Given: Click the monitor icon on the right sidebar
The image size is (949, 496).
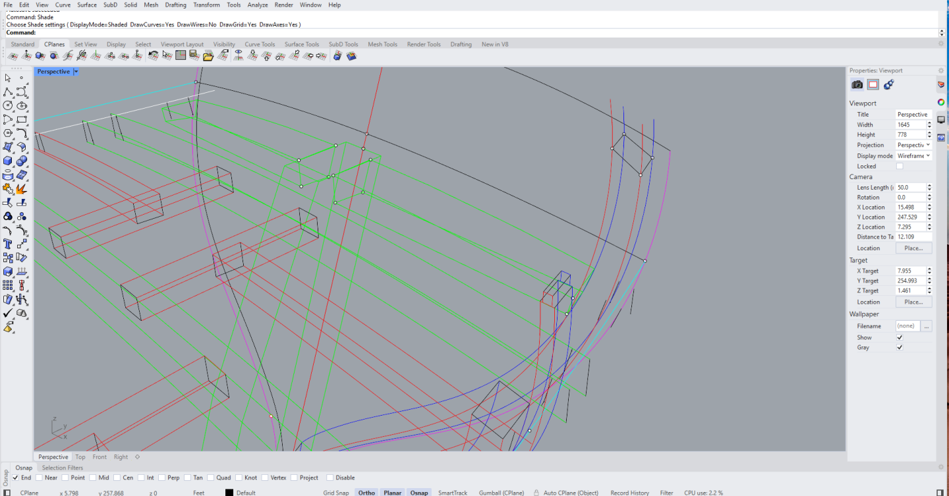Looking at the screenshot, I should click(941, 119).
